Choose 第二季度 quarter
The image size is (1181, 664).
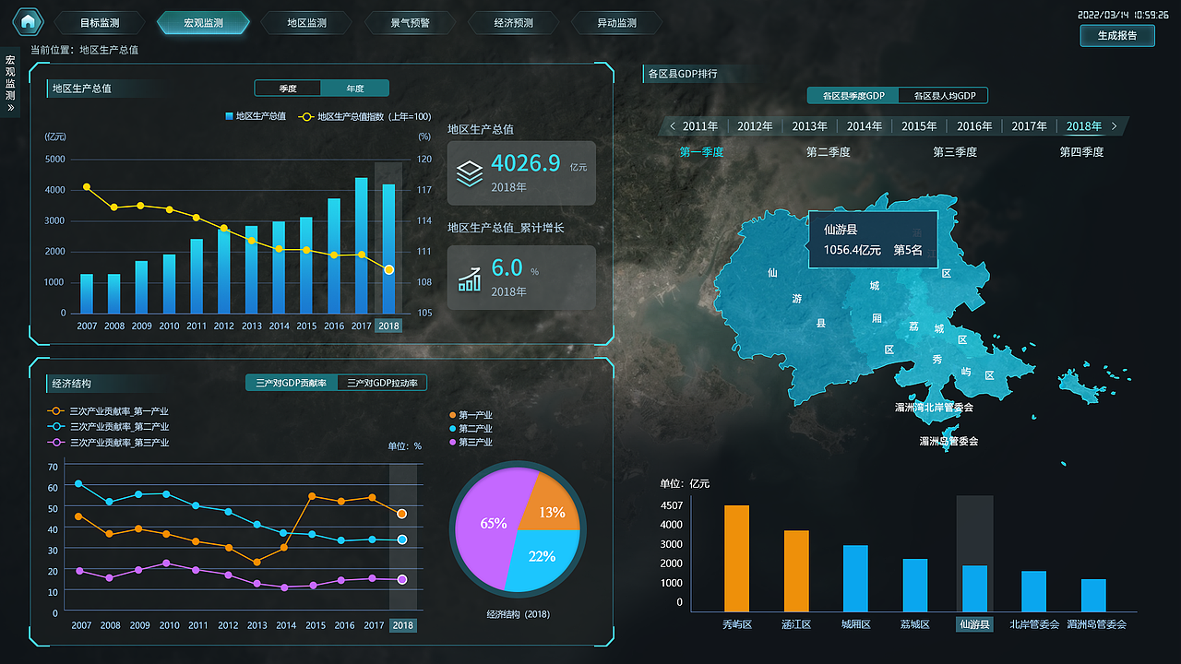tap(828, 152)
